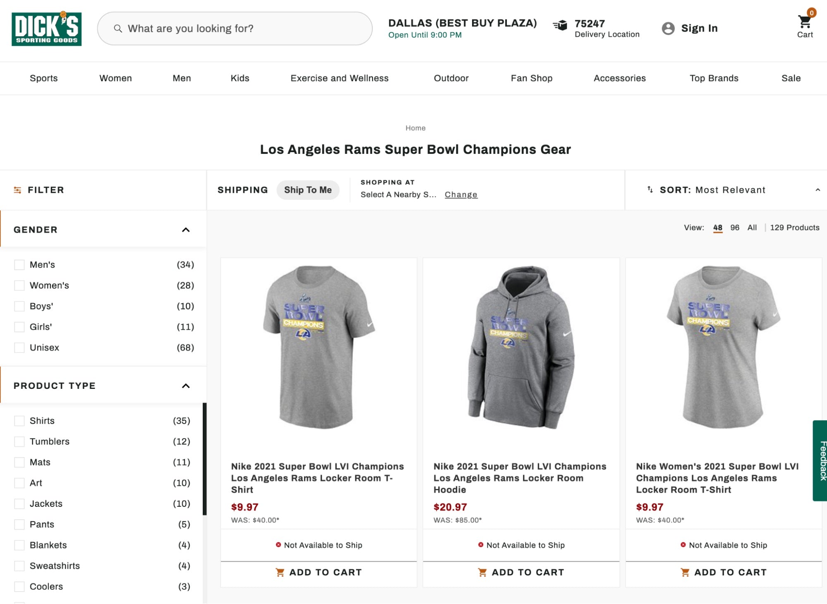Click the Filter sliders icon

pos(17,190)
